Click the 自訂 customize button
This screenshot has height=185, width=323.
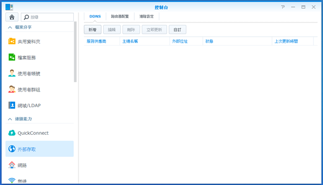pyautogui.click(x=177, y=30)
